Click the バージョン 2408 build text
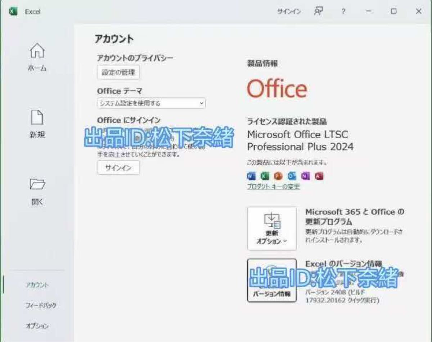This screenshot has height=342, width=432. click(342, 296)
